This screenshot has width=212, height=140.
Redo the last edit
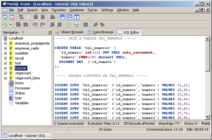42,25
